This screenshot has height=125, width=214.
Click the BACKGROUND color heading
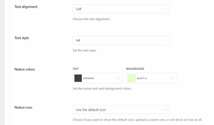pos(135,69)
